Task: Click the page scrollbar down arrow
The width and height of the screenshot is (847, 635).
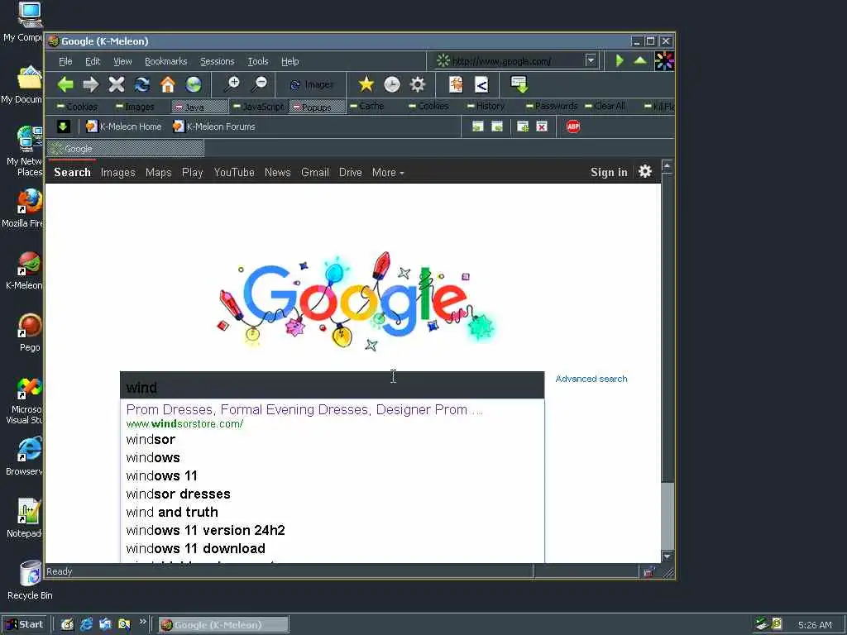Action: coord(668,556)
